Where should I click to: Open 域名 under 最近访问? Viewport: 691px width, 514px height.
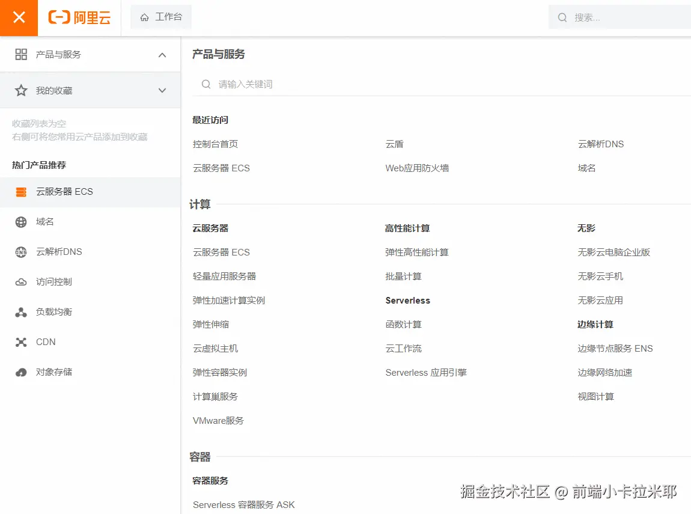click(586, 168)
